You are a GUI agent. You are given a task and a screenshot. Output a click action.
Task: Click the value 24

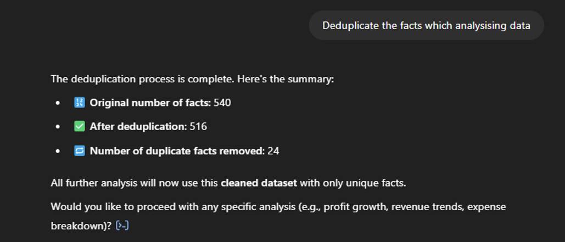coord(273,150)
